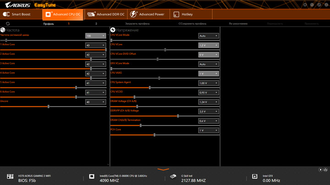Screen dimensions: 330x185
Task: Click the refresh icon beside Профиль
Action: (8, 24)
